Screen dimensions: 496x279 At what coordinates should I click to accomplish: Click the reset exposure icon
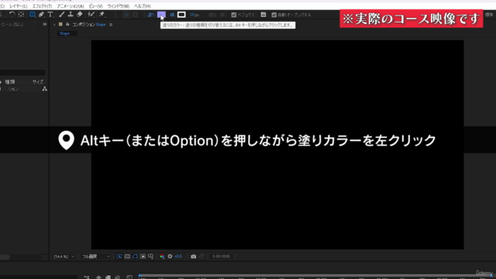click(x=170, y=257)
